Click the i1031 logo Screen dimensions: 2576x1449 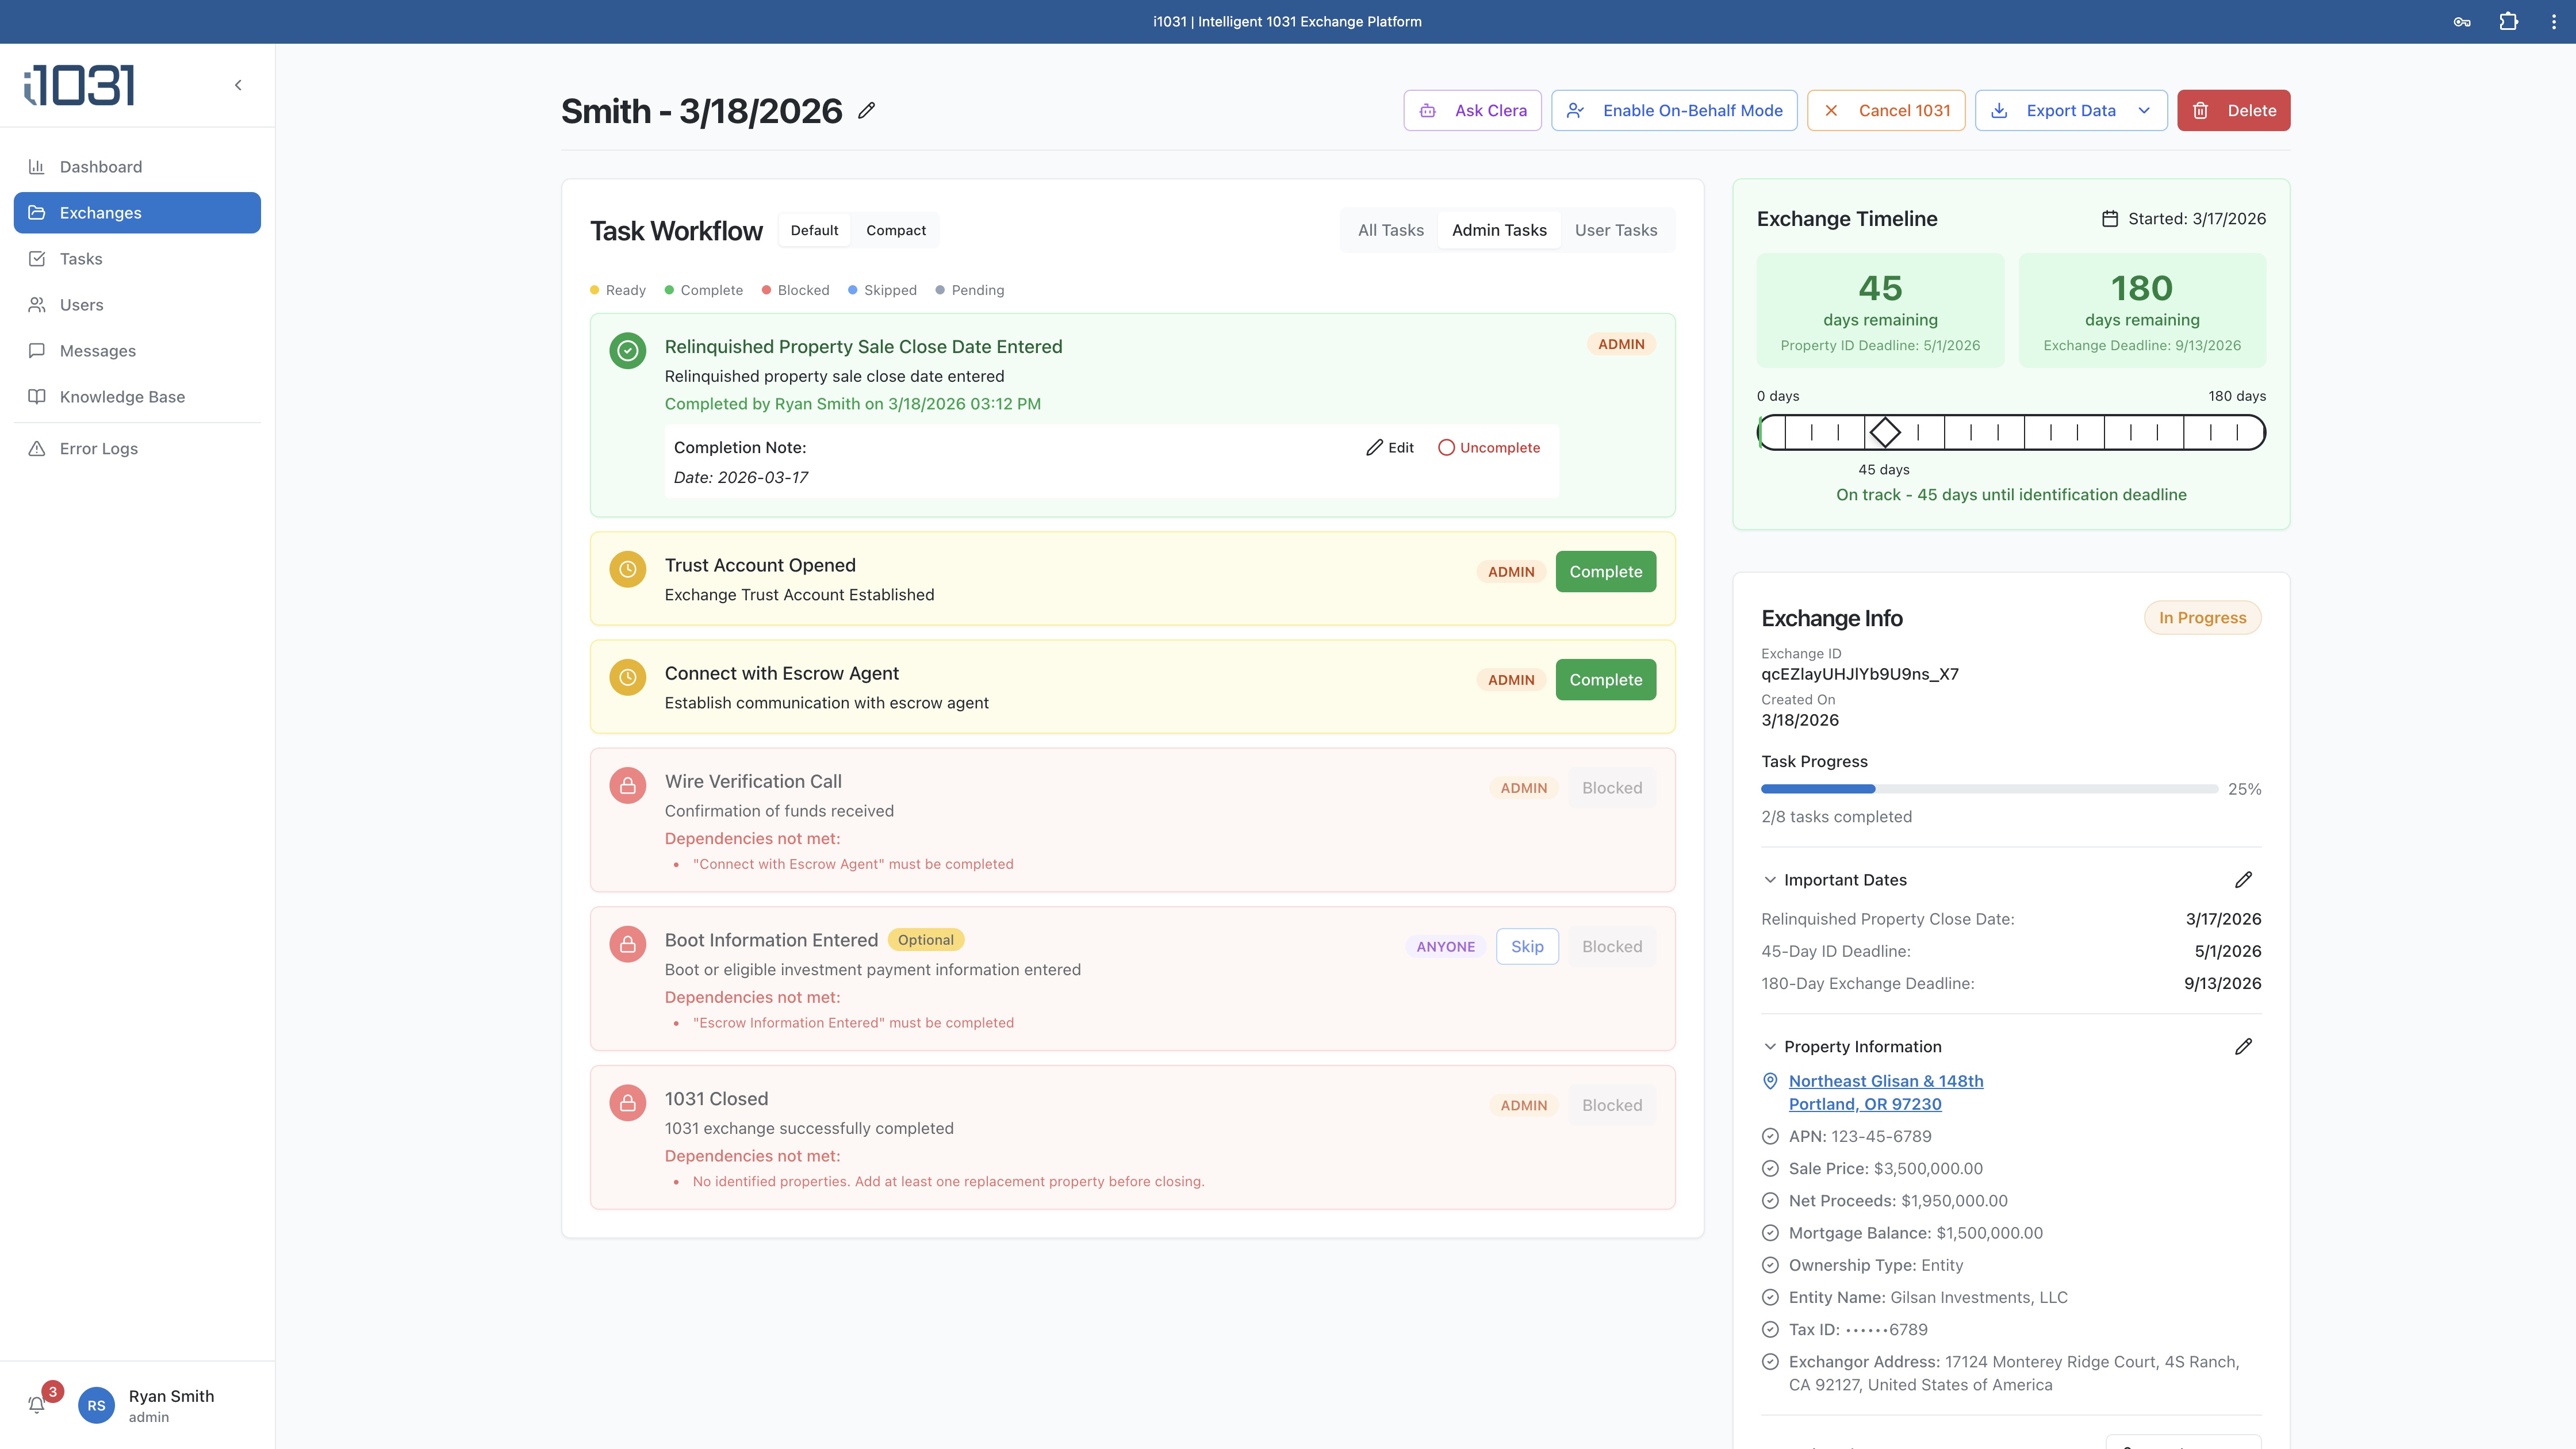point(79,85)
